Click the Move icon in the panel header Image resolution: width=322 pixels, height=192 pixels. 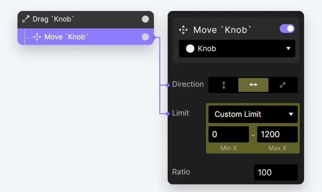[x=183, y=30]
